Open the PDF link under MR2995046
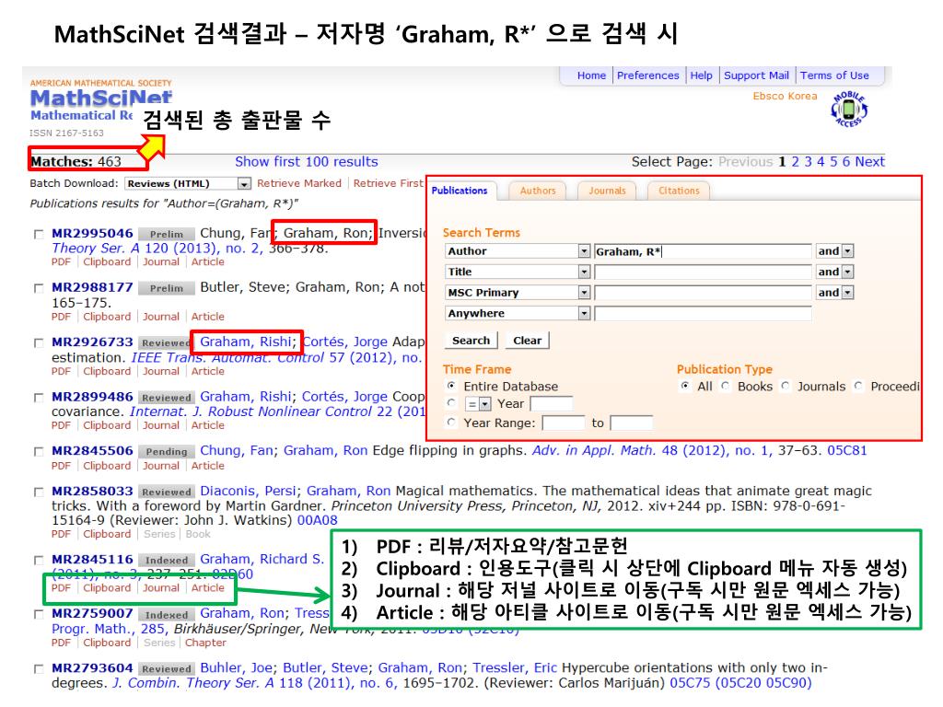Image resolution: width=943 pixels, height=707 pixels. point(61,262)
